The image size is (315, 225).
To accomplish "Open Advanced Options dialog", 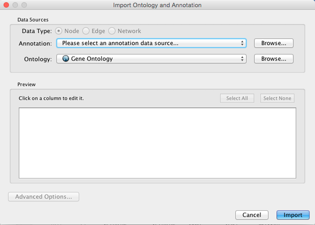I will tap(44, 197).
